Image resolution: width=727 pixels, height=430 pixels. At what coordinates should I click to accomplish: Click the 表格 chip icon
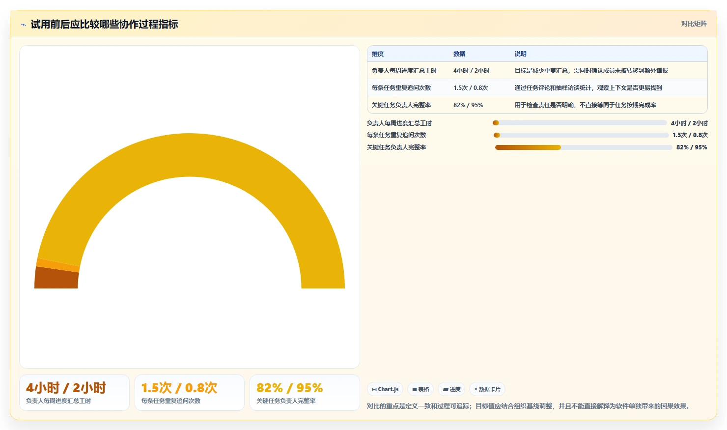(415, 389)
